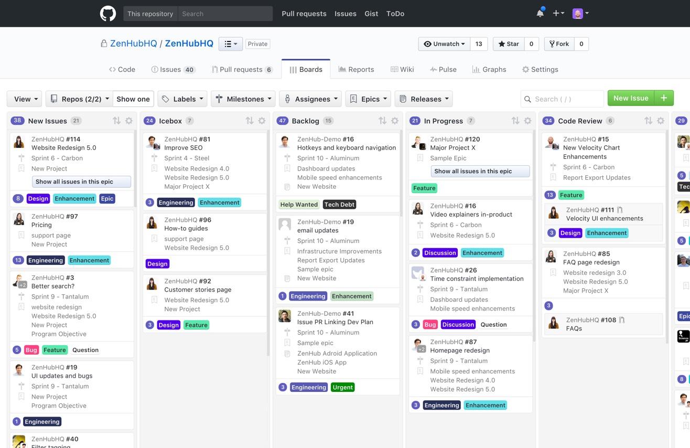Switch to the Code tab

[122, 69]
